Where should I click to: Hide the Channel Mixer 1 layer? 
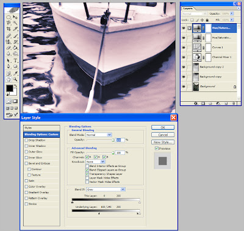pyautogui.click(x=184, y=57)
